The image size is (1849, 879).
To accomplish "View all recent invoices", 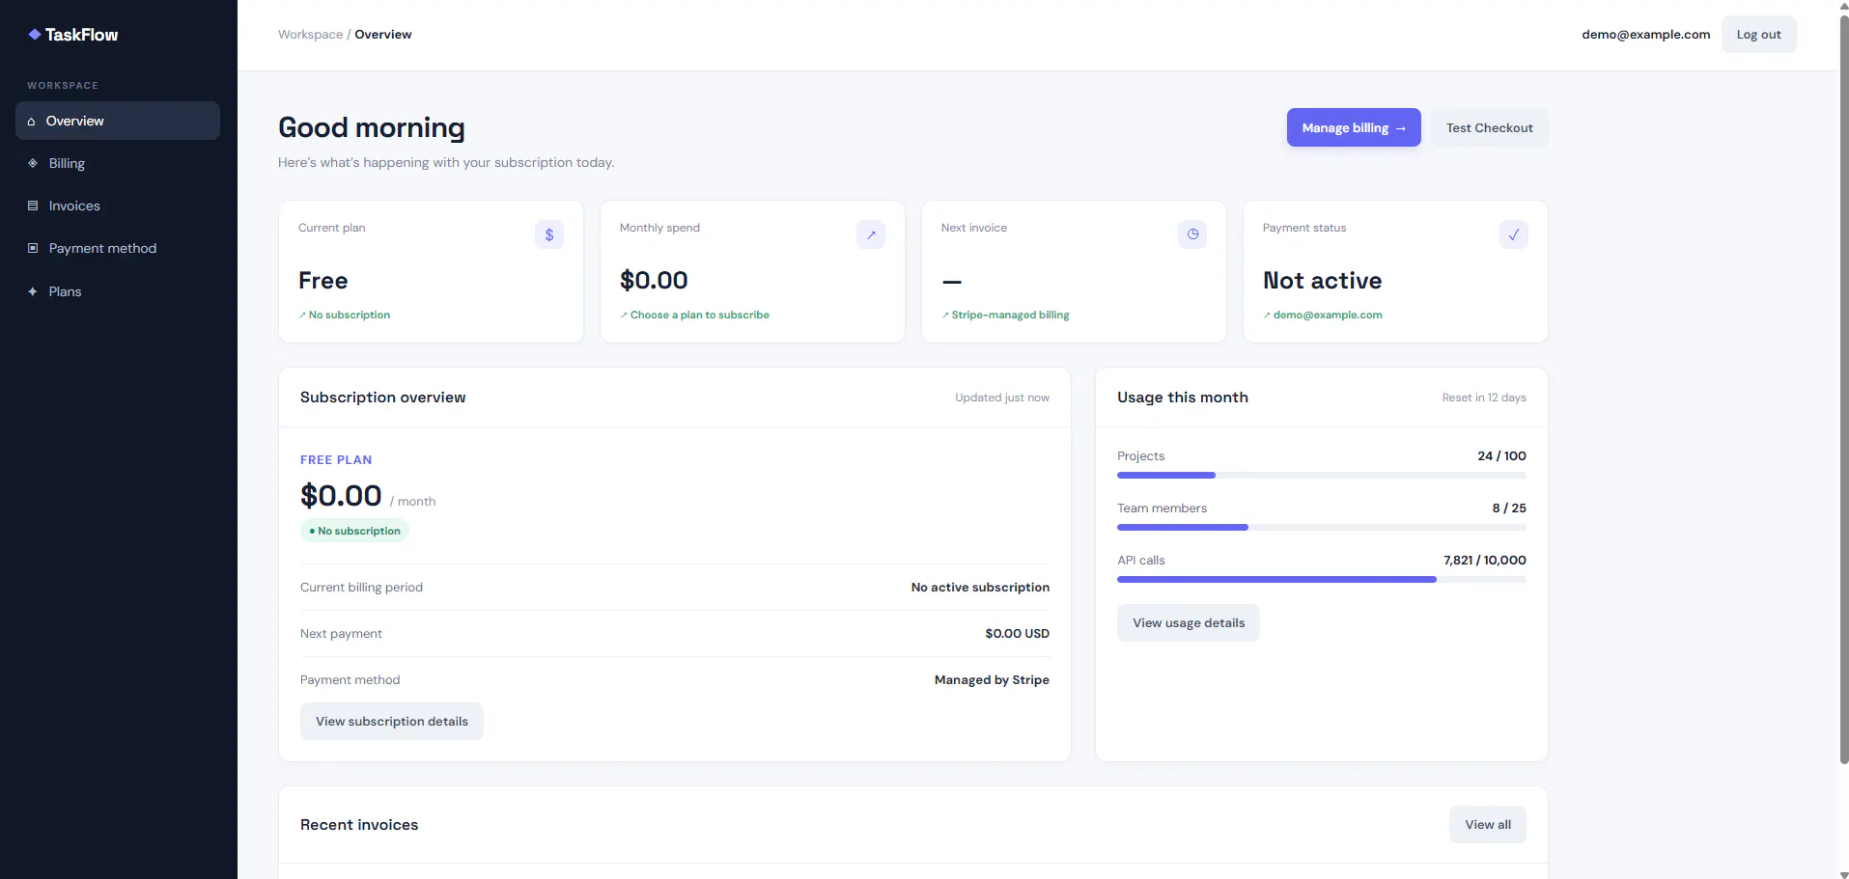I will (x=1488, y=824).
